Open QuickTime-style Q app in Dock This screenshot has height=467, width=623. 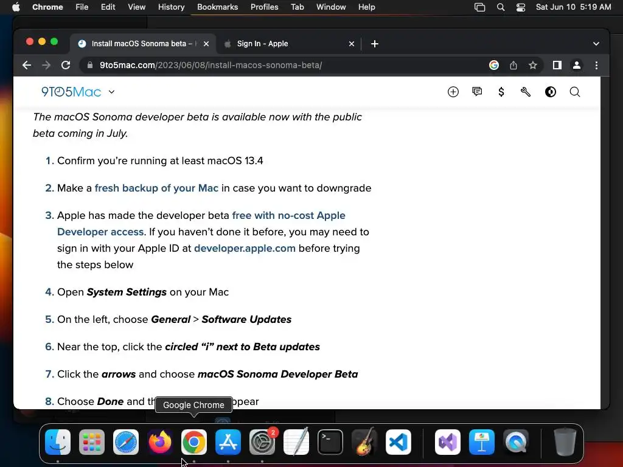point(516,442)
